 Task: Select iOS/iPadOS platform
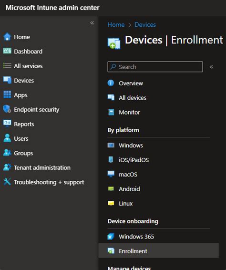coord(134,160)
